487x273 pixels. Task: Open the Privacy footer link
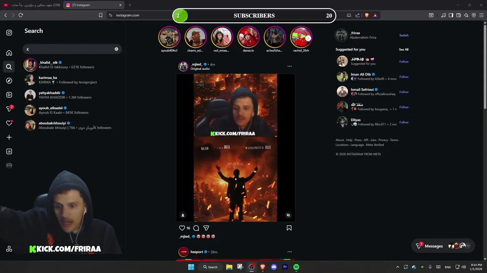(x=383, y=140)
